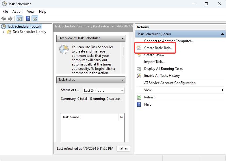Image resolution: width=226 pixels, height=161 pixels.
Task: Click the Task Scheduler (Local) clock icon in tree
Action: pos(3,27)
